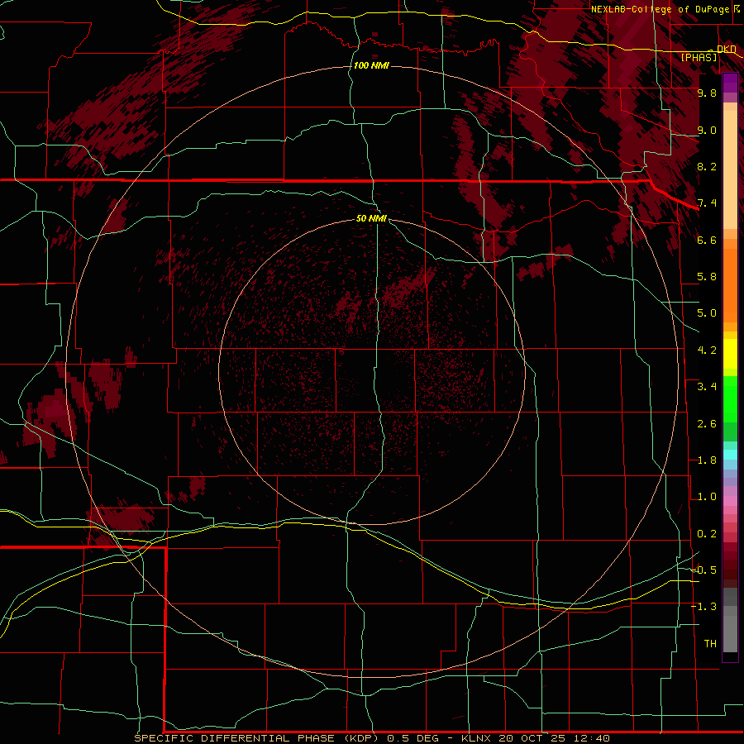Image resolution: width=744 pixels, height=744 pixels.
Task: Click the 3.4 value on color scale
Action: click(707, 387)
